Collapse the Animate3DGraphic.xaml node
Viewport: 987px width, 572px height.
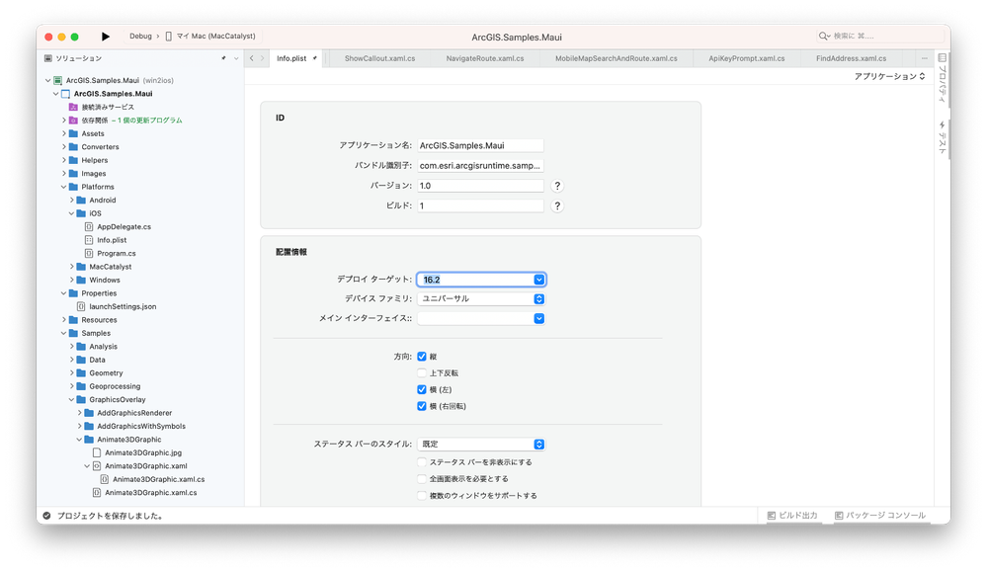click(x=88, y=466)
